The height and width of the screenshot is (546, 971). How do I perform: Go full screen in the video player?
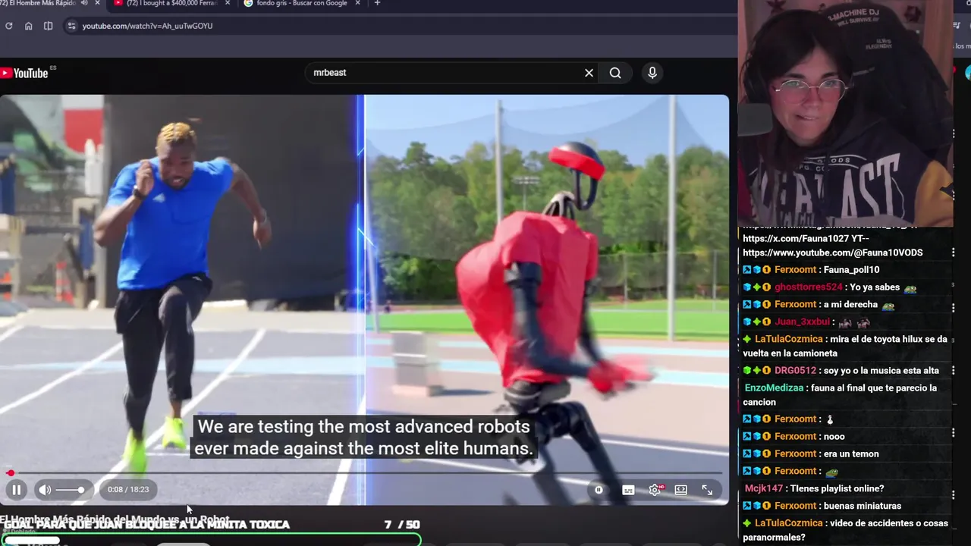pos(707,490)
